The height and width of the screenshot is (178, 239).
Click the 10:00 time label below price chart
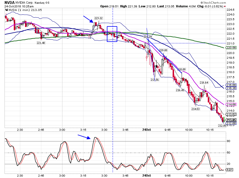pyautogui.click(x=189, y=130)
